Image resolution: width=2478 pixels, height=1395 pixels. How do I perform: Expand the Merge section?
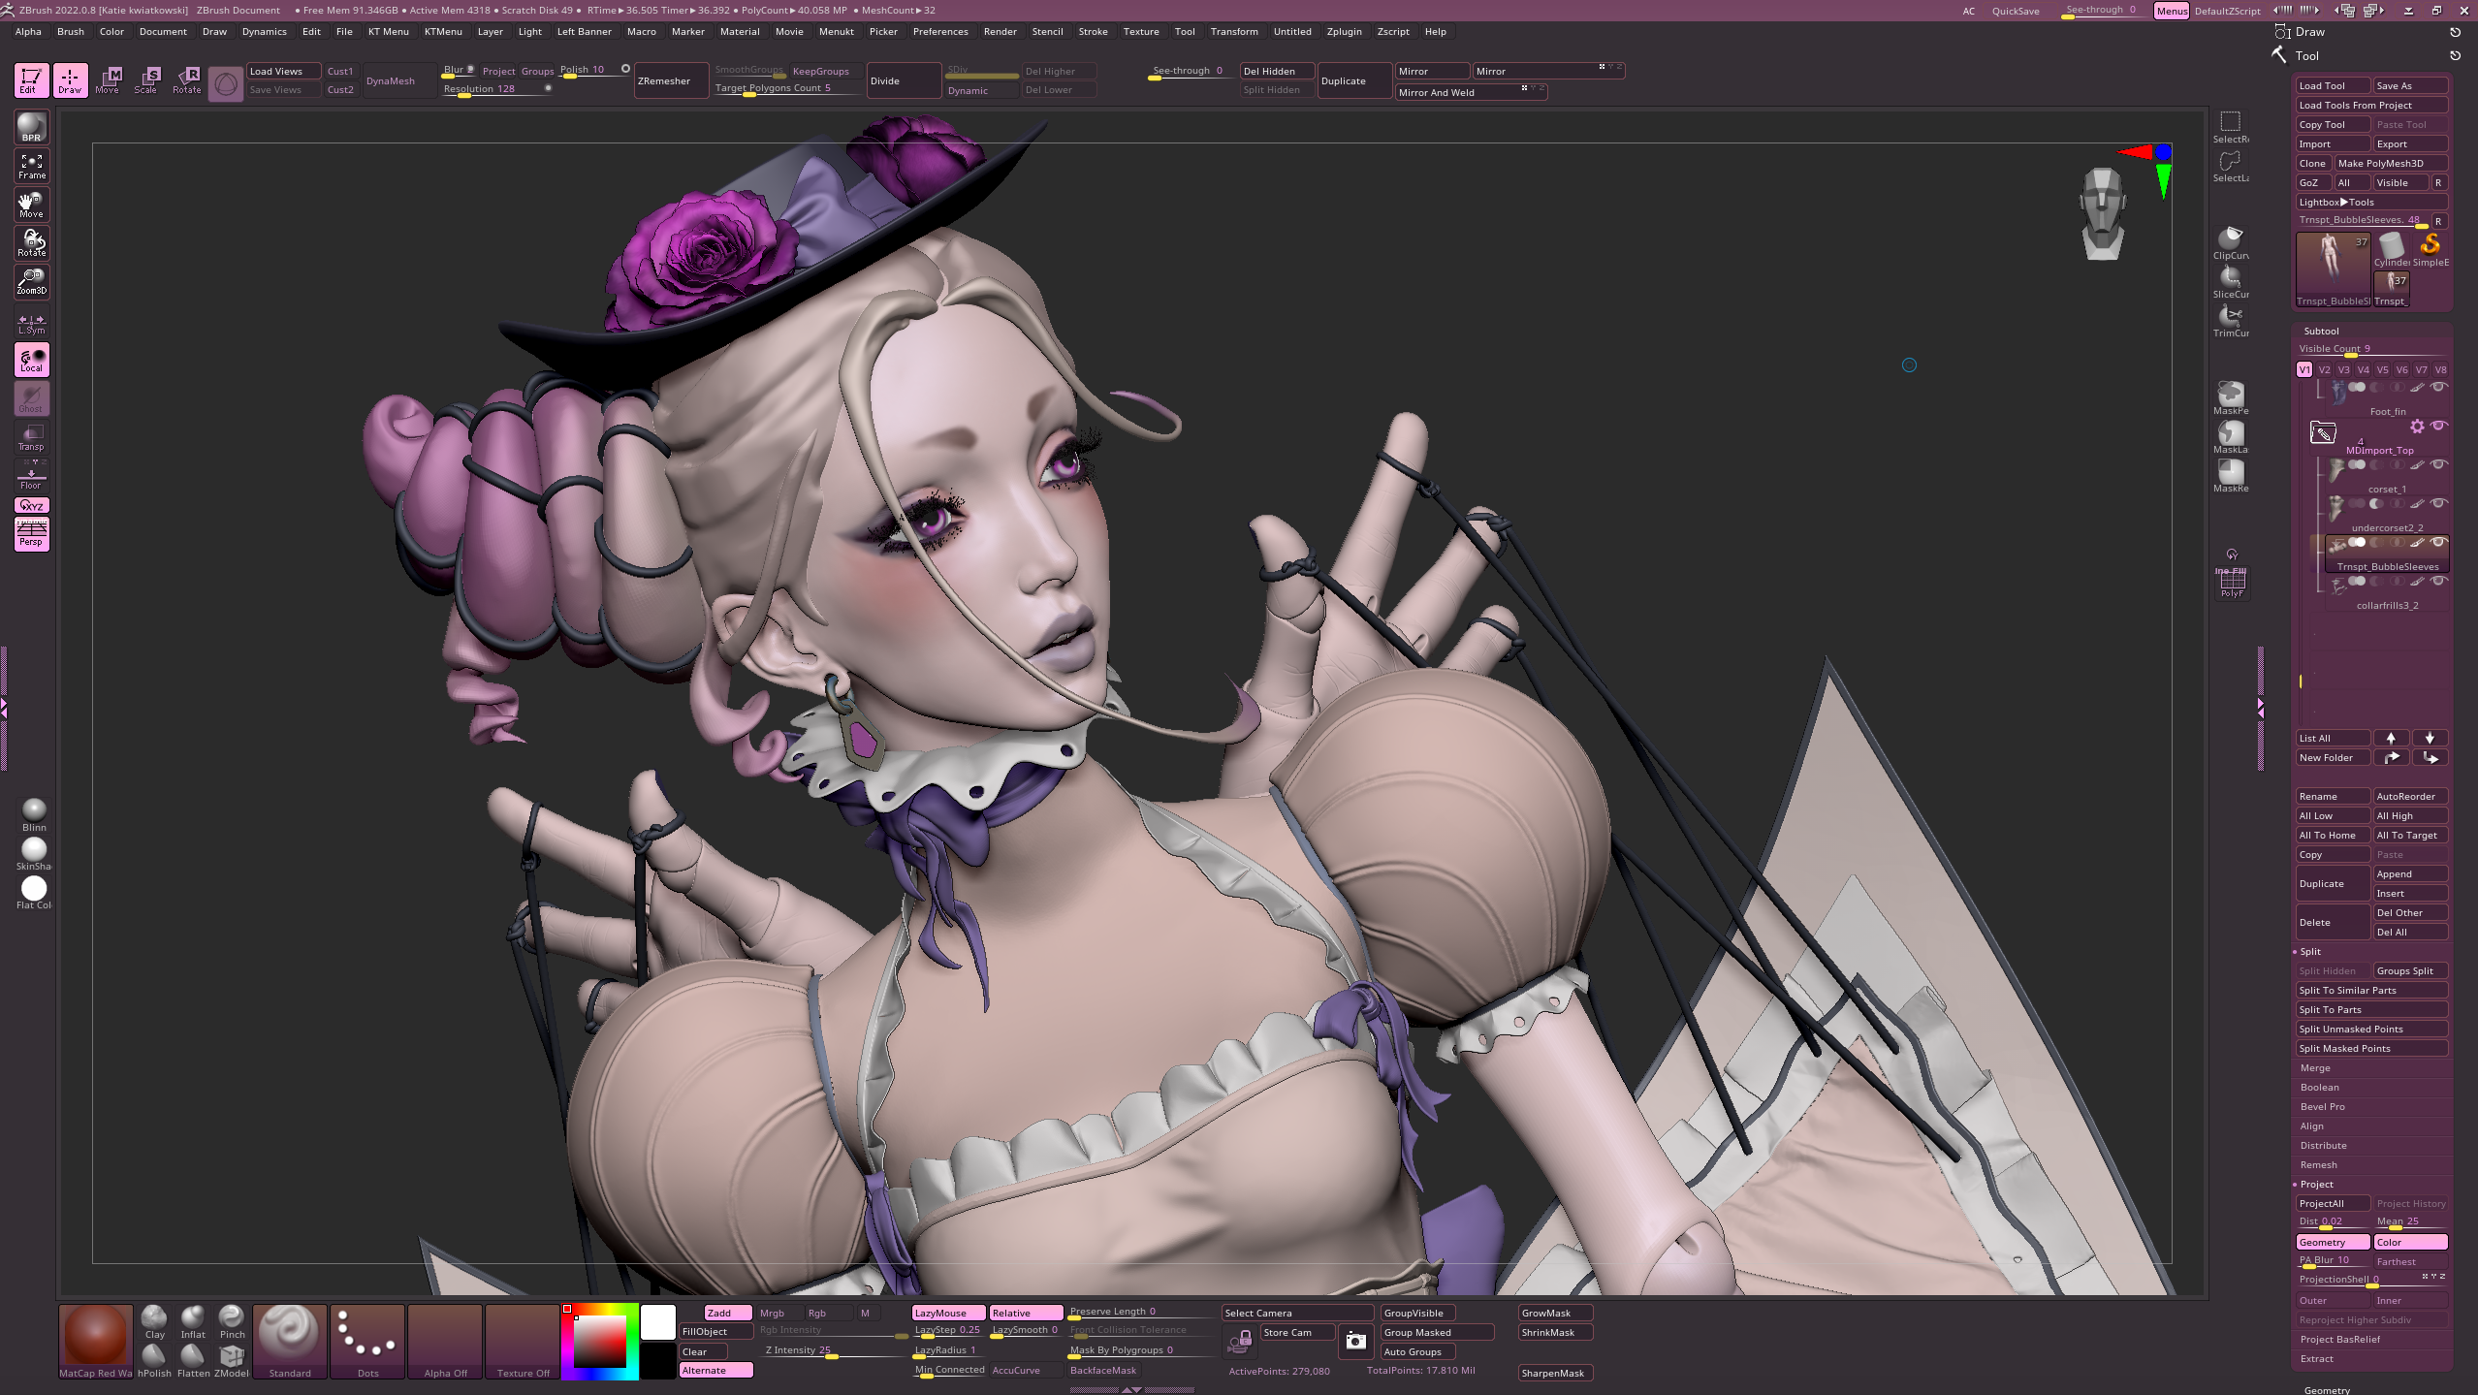click(2315, 1068)
